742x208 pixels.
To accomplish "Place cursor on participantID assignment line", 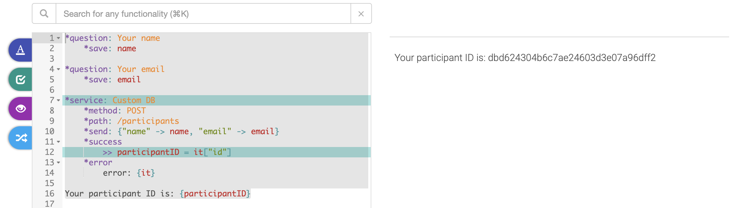I will [x=167, y=152].
